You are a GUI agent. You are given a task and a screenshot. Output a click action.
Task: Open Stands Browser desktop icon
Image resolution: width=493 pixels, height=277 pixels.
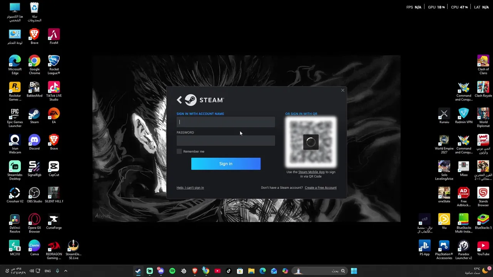[x=483, y=197]
